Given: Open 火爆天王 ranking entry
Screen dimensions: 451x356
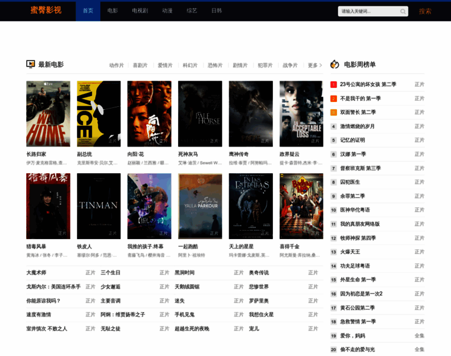Looking at the screenshot, I should (350, 252).
